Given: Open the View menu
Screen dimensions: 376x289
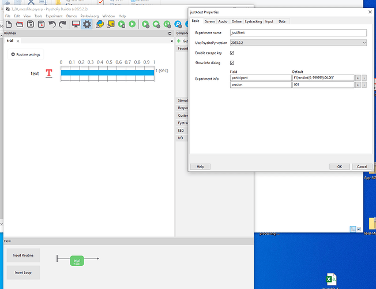Looking at the screenshot, I should [x=27, y=16].
